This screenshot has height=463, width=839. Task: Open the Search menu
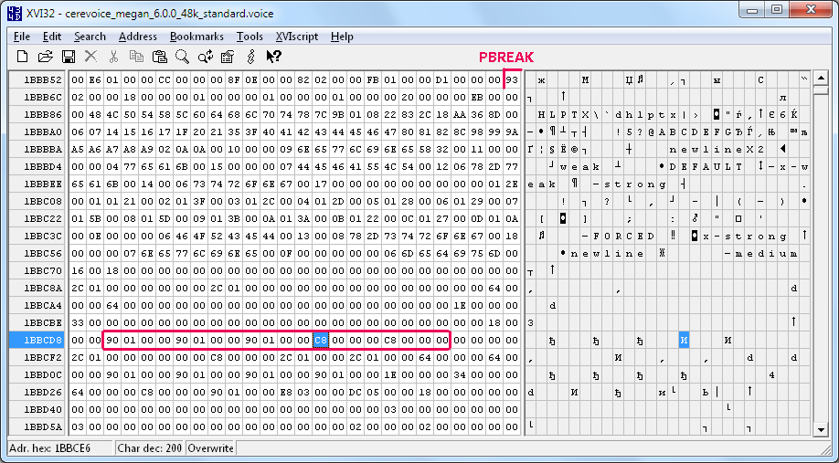pyautogui.click(x=90, y=37)
